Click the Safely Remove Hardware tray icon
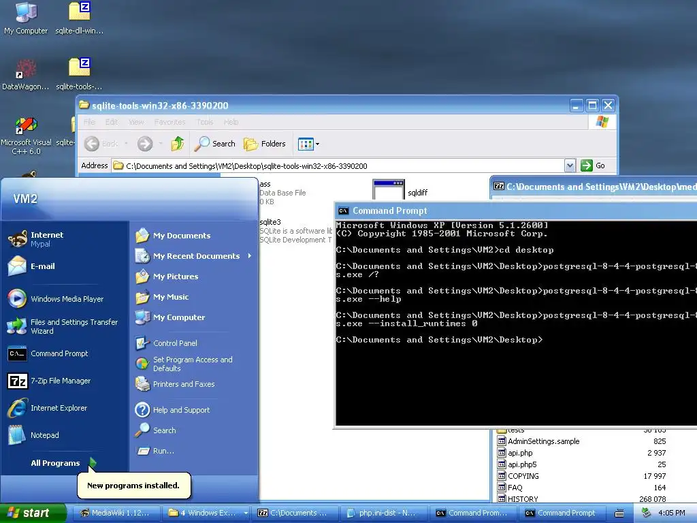 pyautogui.click(x=646, y=513)
